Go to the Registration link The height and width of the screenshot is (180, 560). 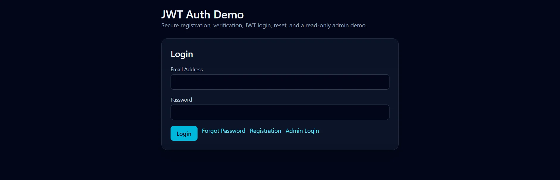pos(265,131)
